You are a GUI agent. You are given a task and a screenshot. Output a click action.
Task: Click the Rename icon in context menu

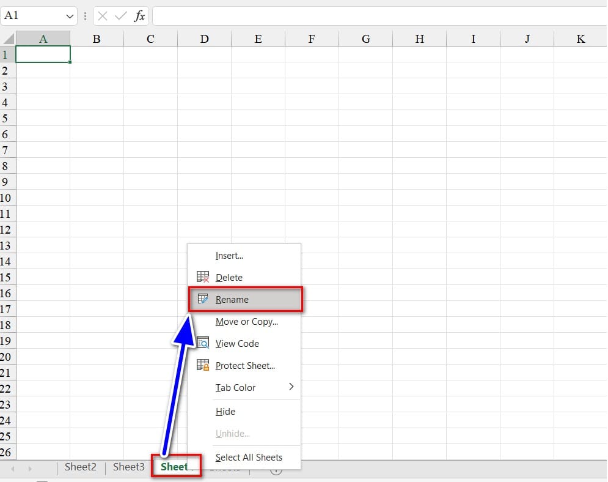pyautogui.click(x=203, y=299)
